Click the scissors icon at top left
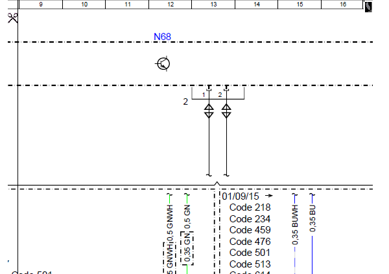This screenshot has width=389, height=274. click(x=12, y=17)
